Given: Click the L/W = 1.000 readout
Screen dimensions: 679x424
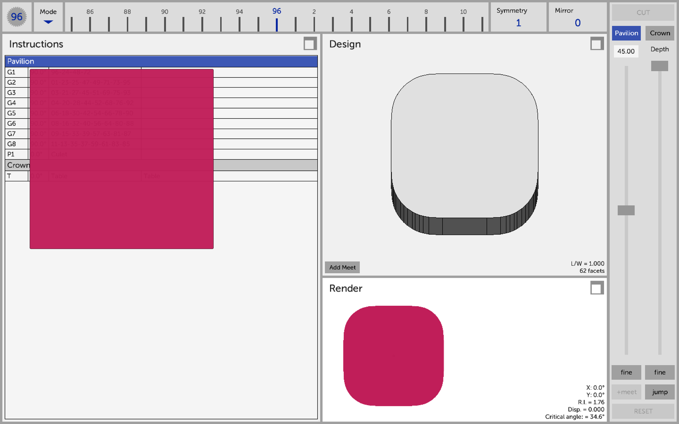Looking at the screenshot, I should [x=588, y=264].
